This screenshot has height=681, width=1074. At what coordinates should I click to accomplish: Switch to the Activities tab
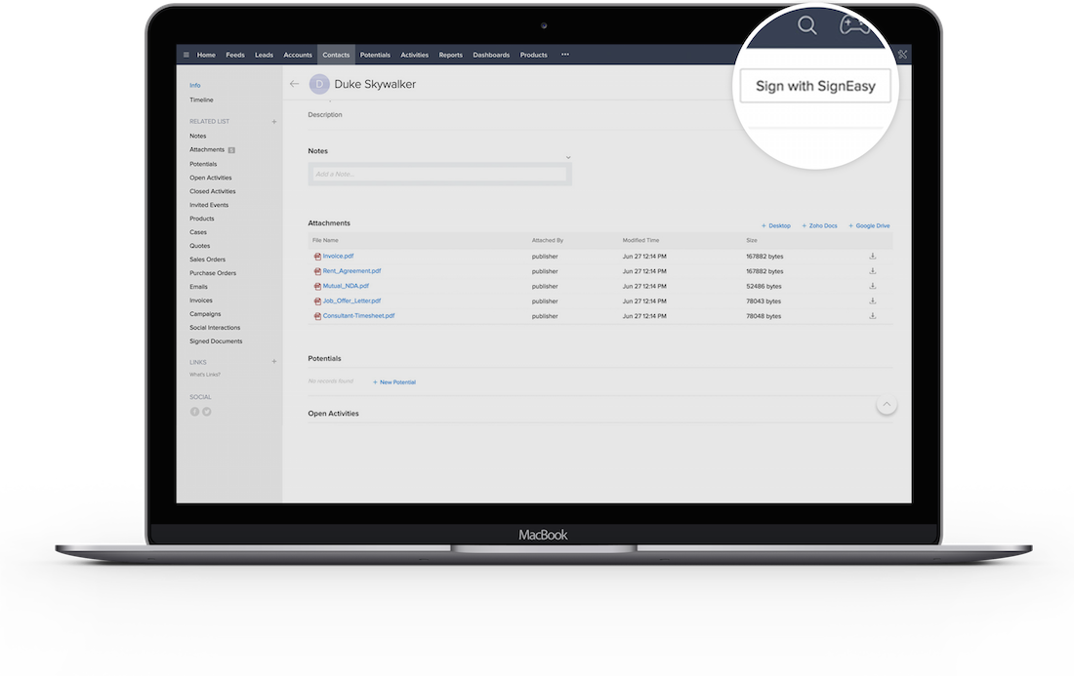414,55
